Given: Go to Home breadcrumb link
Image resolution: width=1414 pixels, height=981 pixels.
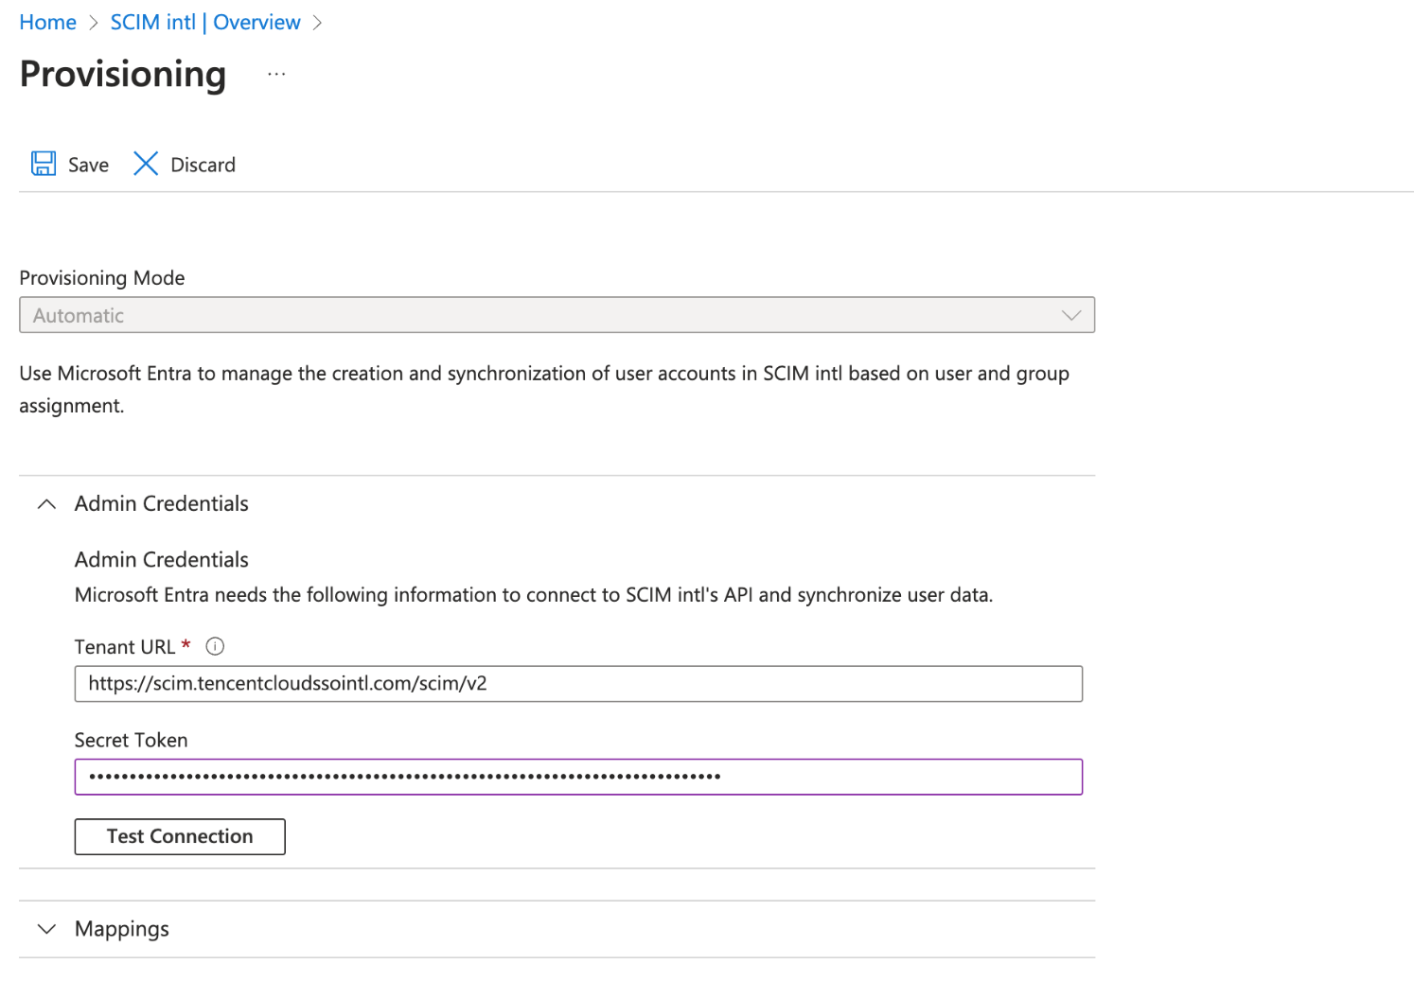Looking at the screenshot, I should pos(47,23).
